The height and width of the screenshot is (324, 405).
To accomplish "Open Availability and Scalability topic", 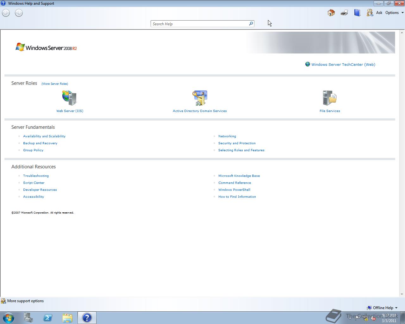I will tap(44, 136).
